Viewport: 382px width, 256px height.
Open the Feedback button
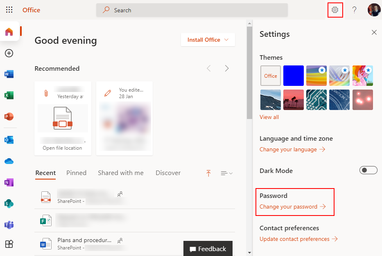pos(208,249)
